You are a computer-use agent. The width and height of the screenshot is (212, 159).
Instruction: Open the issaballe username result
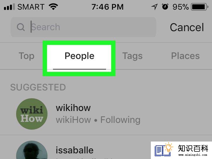(x=75, y=150)
